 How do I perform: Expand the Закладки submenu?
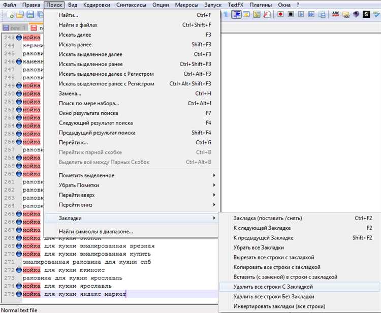(x=132, y=218)
